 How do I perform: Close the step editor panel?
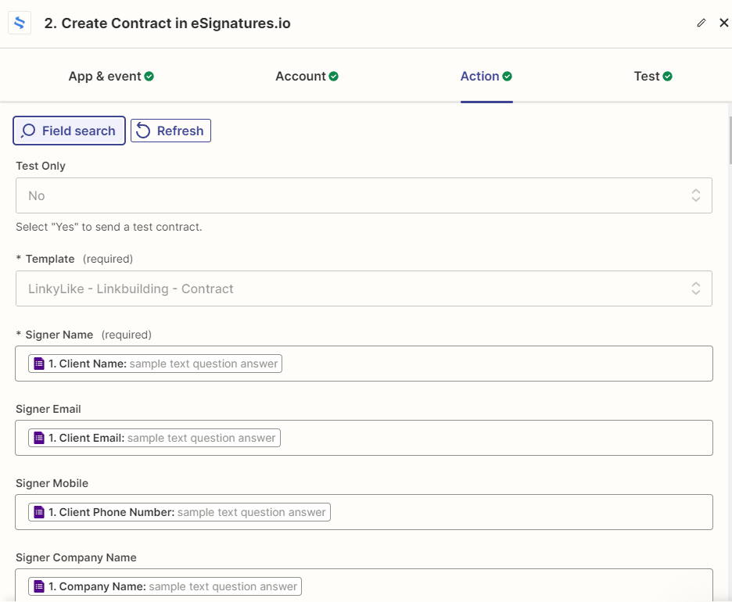723,23
